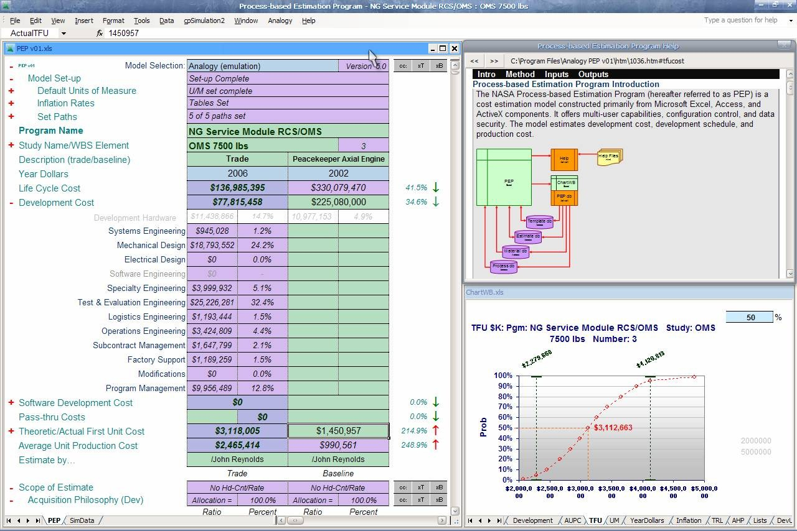Switch to the SimData sheet tab
The height and width of the screenshot is (531, 797).
(x=82, y=520)
